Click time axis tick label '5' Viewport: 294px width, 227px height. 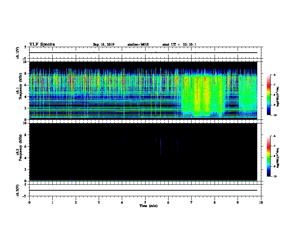point(145,203)
